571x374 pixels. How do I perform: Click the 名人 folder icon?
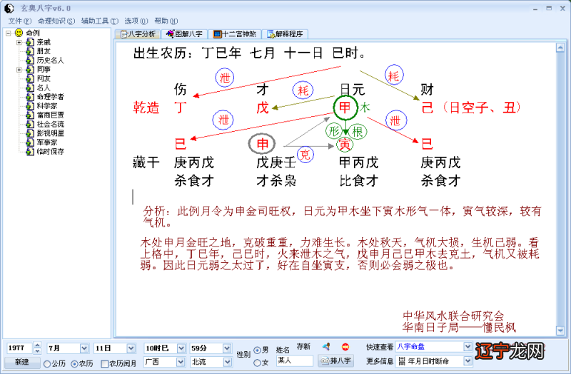coord(30,88)
